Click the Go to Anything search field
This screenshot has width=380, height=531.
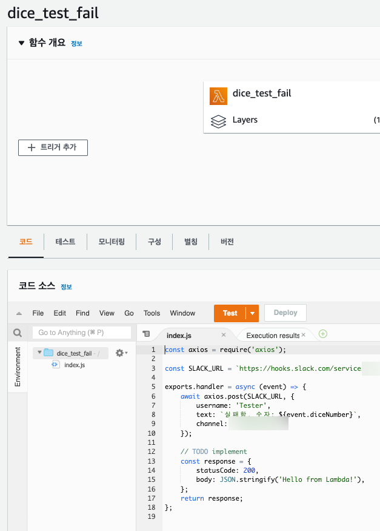(x=81, y=333)
